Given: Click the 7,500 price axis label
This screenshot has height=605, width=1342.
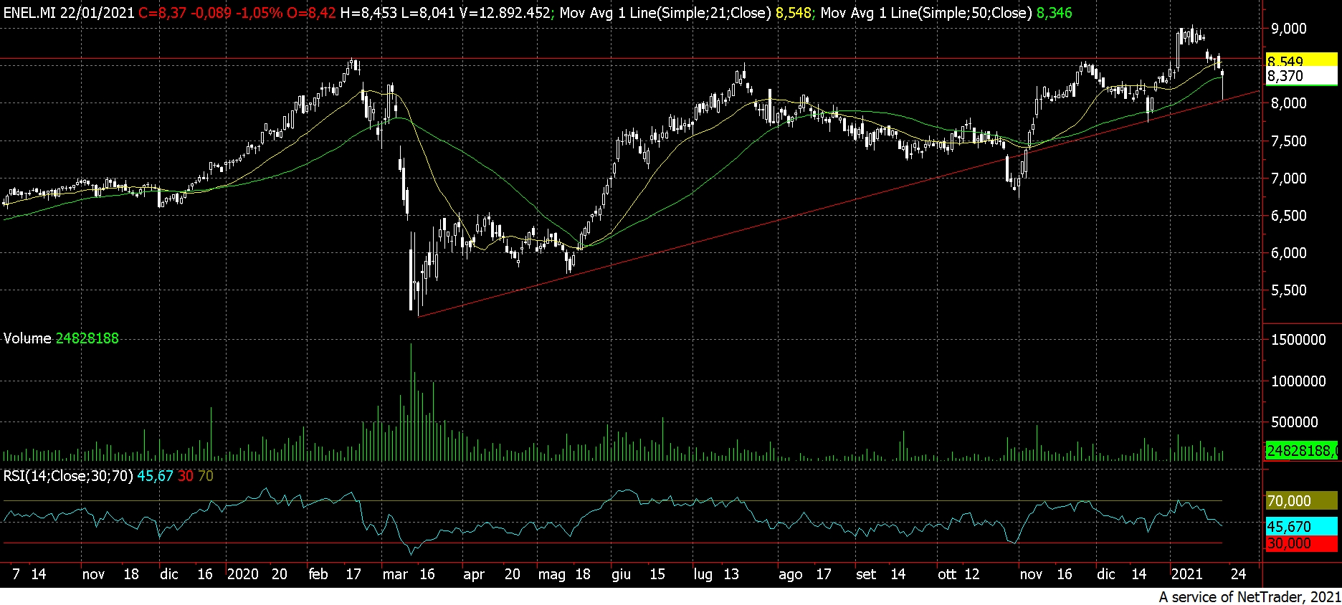Looking at the screenshot, I should point(1289,140).
